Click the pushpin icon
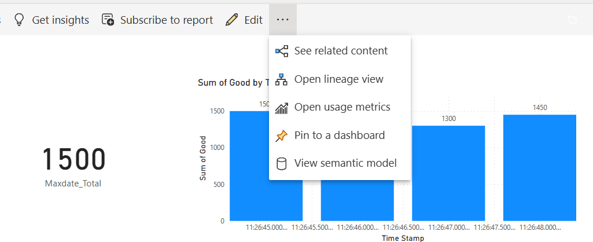The width and height of the screenshot is (593, 242). 281,135
